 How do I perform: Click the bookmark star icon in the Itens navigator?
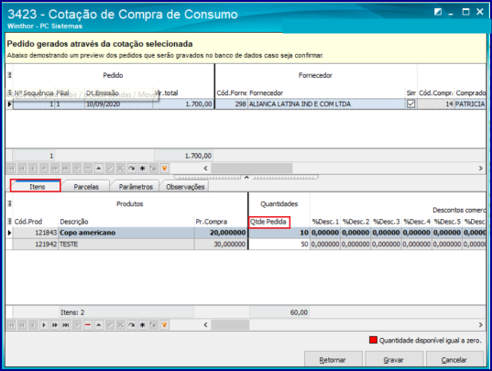coord(142,325)
